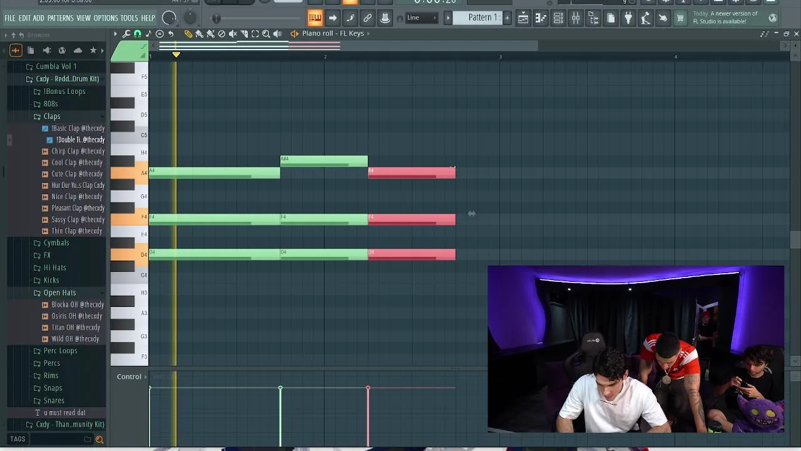Open browser cloud tab icon
Viewport: 801px width, 451px height.
click(x=78, y=50)
